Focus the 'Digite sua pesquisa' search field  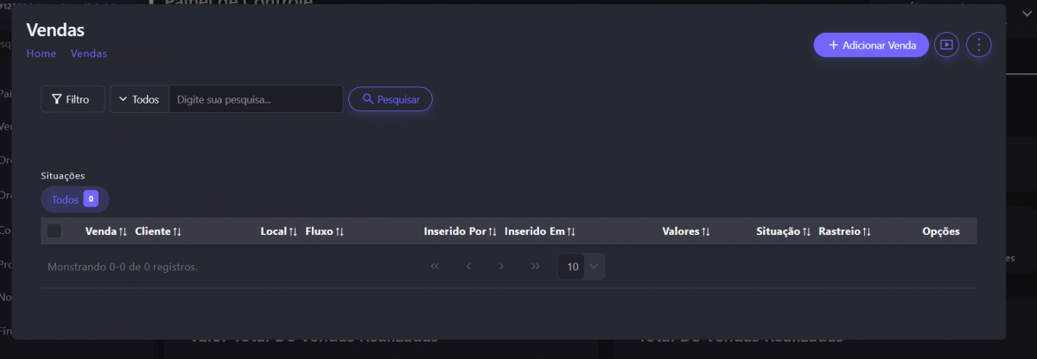click(255, 99)
